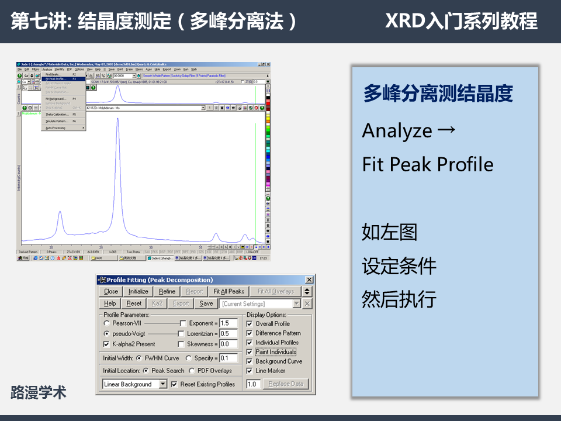561x421 pixels.
Task: Choose Find Peaks menu entry
Action: click(64, 74)
